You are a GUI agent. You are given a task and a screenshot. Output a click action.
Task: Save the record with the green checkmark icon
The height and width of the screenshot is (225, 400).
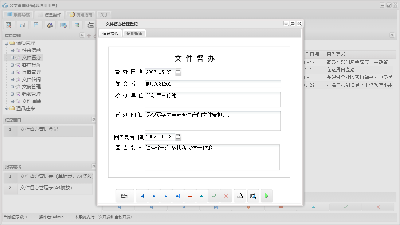click(214, 196)
